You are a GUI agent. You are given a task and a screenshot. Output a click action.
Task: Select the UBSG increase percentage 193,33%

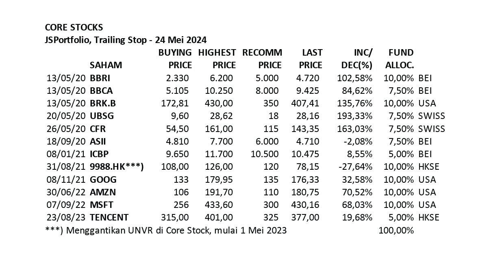point(355,116)
